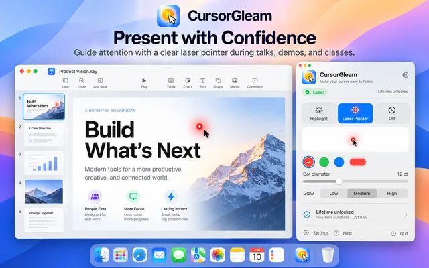429x268 pixels.
Task: Open the Lifetime unlocked purchase row
Action: point(355,214)
